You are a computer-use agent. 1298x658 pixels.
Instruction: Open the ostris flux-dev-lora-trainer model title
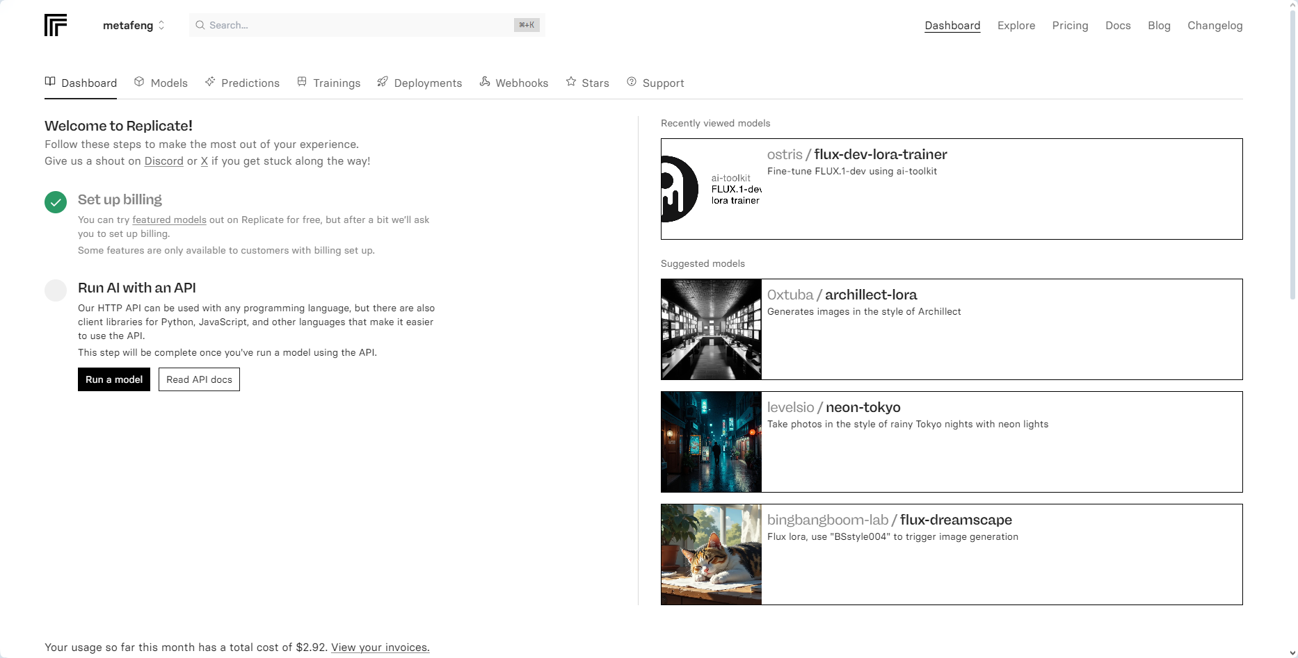tap(857, 154)
